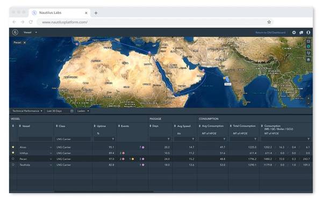Screen dimensions: 322x206
Task: Open the calendar icon next to Last 30 Days
Action: [72, 111]
